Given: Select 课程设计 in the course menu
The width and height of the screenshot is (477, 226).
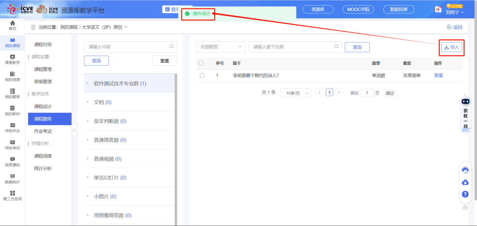Looking at the screenshot, I should (x=43, y=107).
